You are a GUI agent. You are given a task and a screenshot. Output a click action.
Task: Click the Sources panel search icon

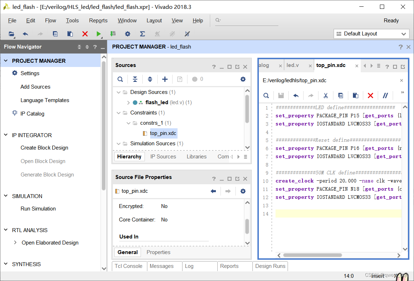[120, 79]
